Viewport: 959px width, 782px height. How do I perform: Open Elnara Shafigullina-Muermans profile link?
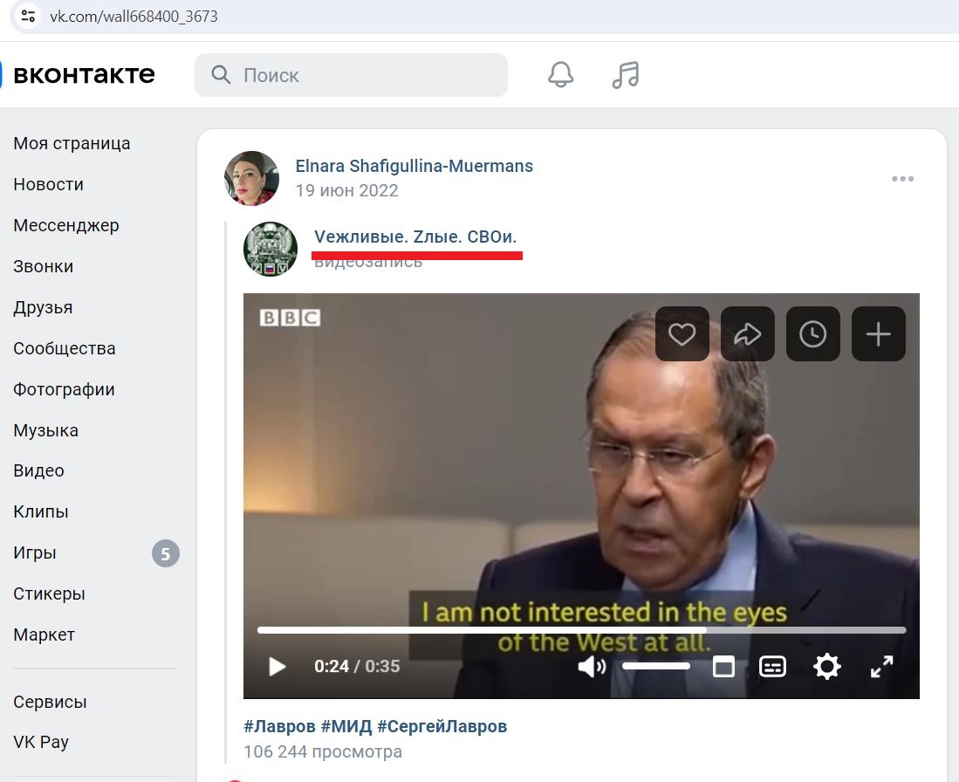(x=414, y=166)
